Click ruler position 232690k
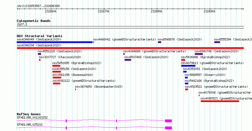252x131 pixels. click(x=210, y=11)
